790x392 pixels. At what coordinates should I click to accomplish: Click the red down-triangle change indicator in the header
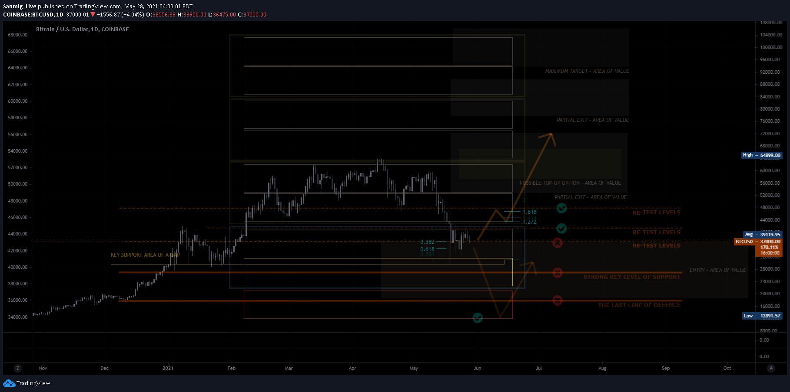pos(93,14)
